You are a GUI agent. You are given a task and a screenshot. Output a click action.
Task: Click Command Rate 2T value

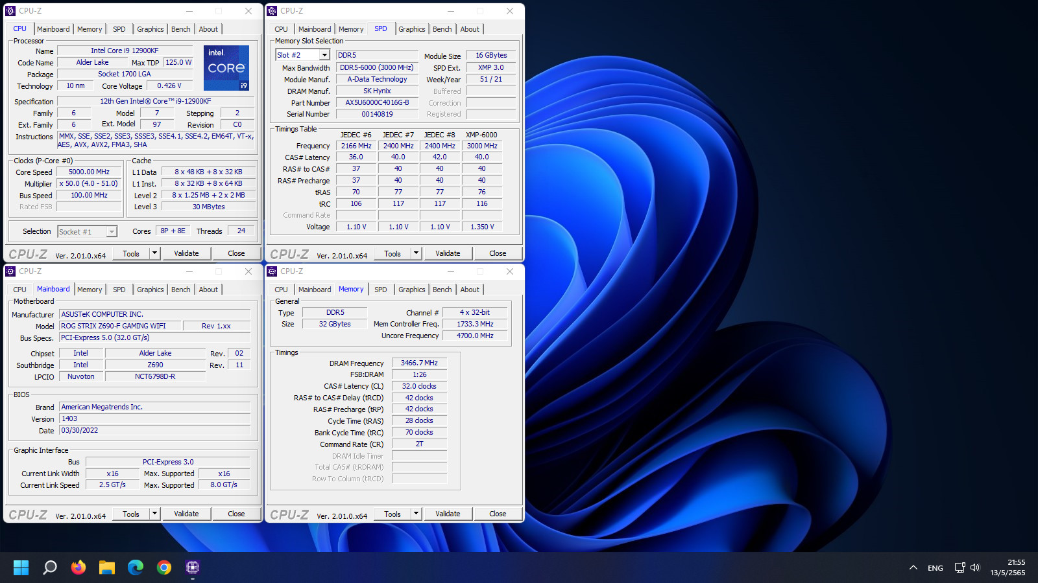pyautogui.click(x=419, y=444)
